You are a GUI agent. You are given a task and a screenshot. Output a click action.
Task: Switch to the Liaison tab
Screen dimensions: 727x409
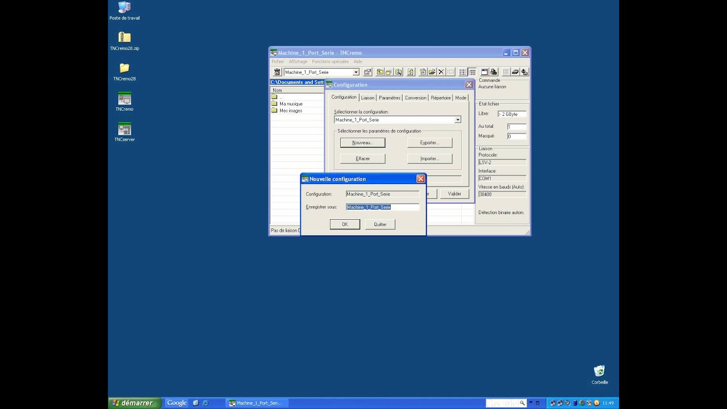pos(367,98)
